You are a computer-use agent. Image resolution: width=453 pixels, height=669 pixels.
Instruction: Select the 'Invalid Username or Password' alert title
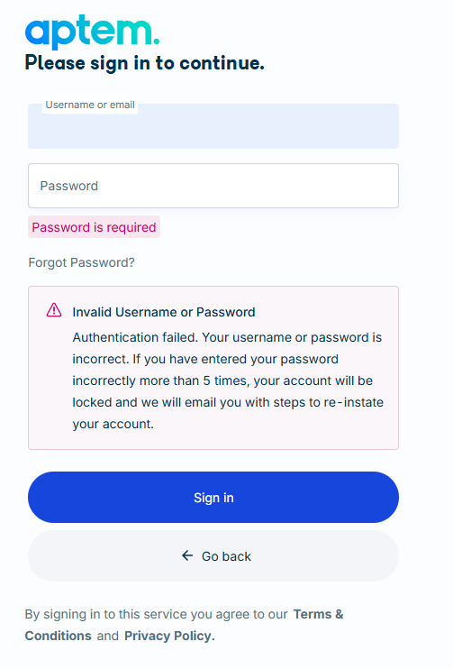pyautogui.click(x=164, y=312)
